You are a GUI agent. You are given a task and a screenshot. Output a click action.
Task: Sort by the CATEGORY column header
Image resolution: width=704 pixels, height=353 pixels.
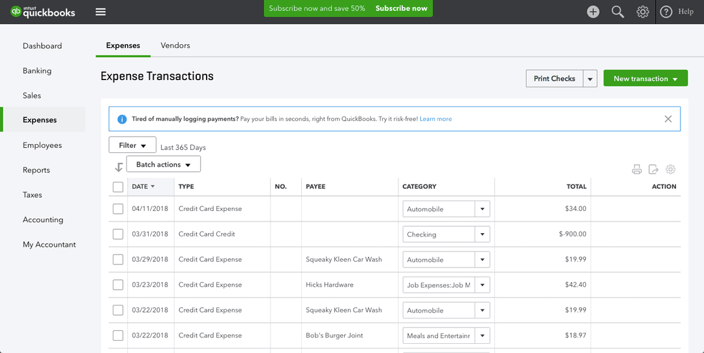click(x=419, y=186)
